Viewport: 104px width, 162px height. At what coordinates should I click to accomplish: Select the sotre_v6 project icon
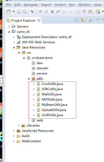click(x=14, y=31)
